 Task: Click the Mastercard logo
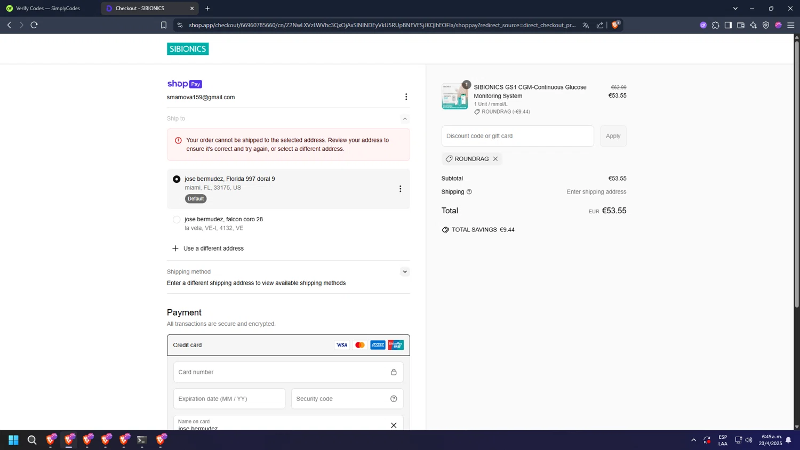pyautogui.click(x=360, y=345)
